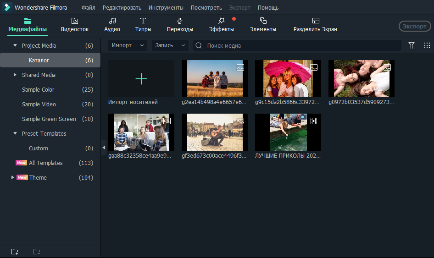Select the gf3ed673c00ace4496f3 guitarist thumbnail
Image resolution: width=434 pixels, height=258 pixels.
(215, 132)
